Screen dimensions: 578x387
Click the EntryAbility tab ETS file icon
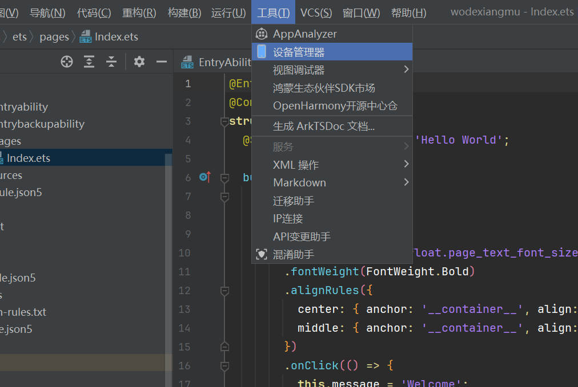[187, 62]
